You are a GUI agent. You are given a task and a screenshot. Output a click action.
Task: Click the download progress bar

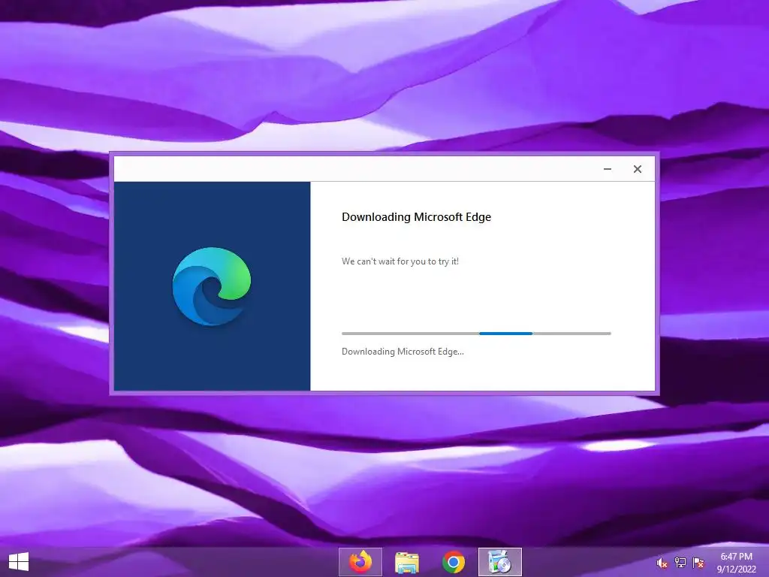click(476, 333)
